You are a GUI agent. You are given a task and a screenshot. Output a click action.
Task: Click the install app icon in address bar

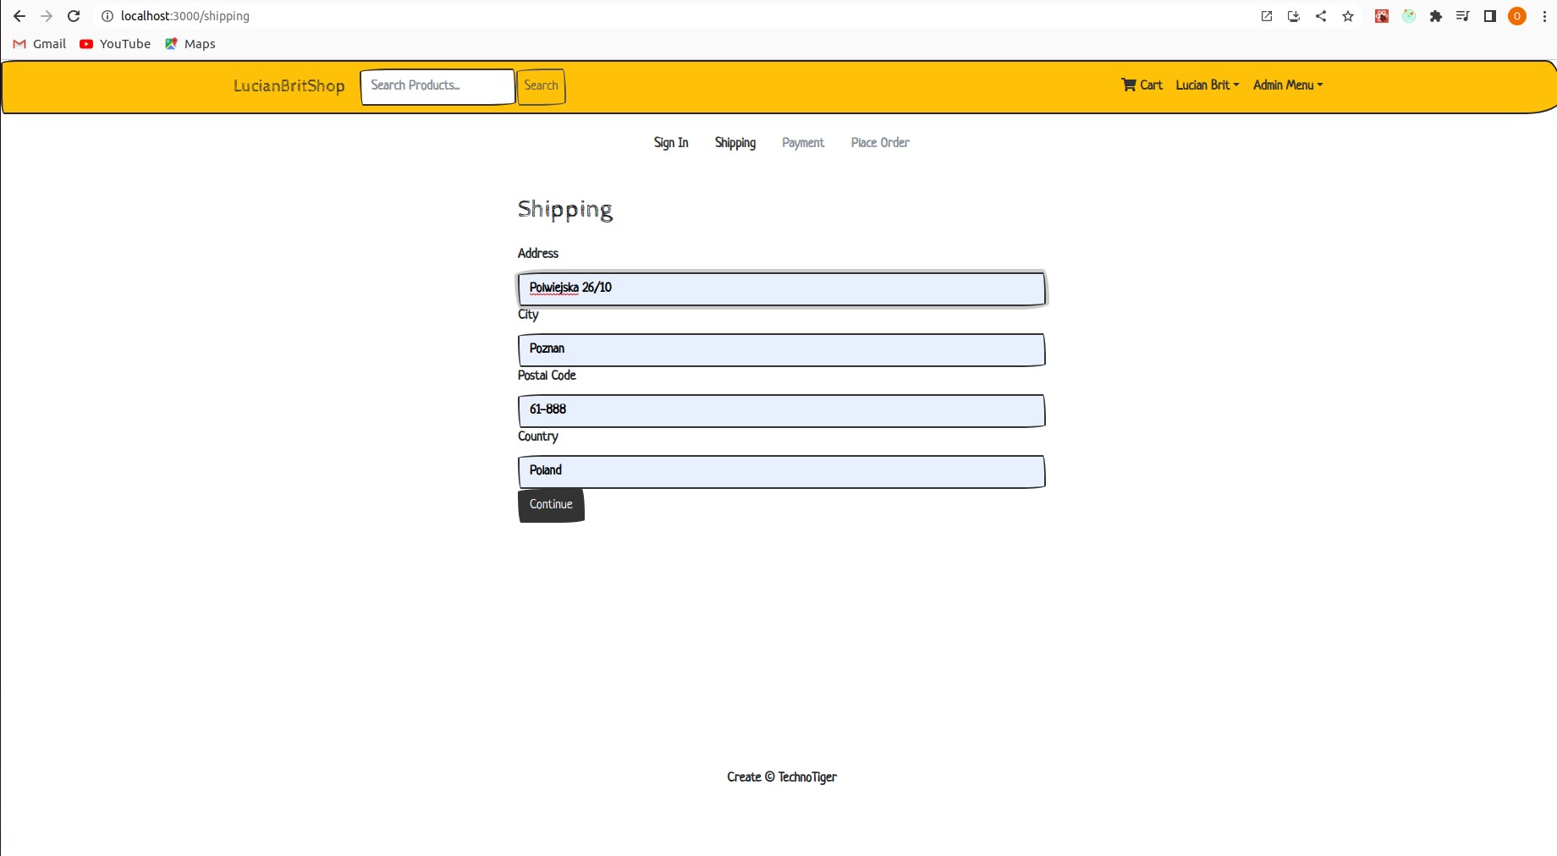(1294, 16)
